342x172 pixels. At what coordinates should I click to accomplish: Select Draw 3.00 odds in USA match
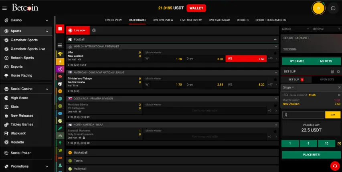coord(204,59)
